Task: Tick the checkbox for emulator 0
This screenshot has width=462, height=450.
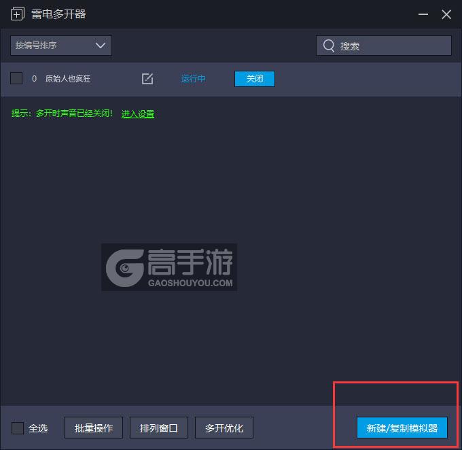Action: tap(16, 78)
